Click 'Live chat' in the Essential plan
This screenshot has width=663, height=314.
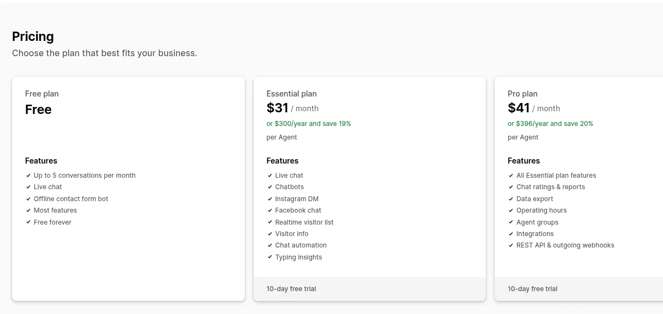(x=289, y=176)
